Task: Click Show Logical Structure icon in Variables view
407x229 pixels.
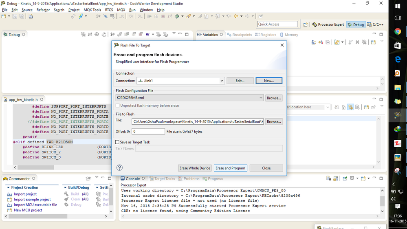Action: click(x=321, y=42)
